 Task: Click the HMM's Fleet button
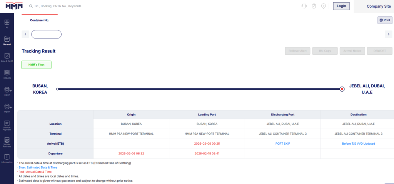point(37,65)
